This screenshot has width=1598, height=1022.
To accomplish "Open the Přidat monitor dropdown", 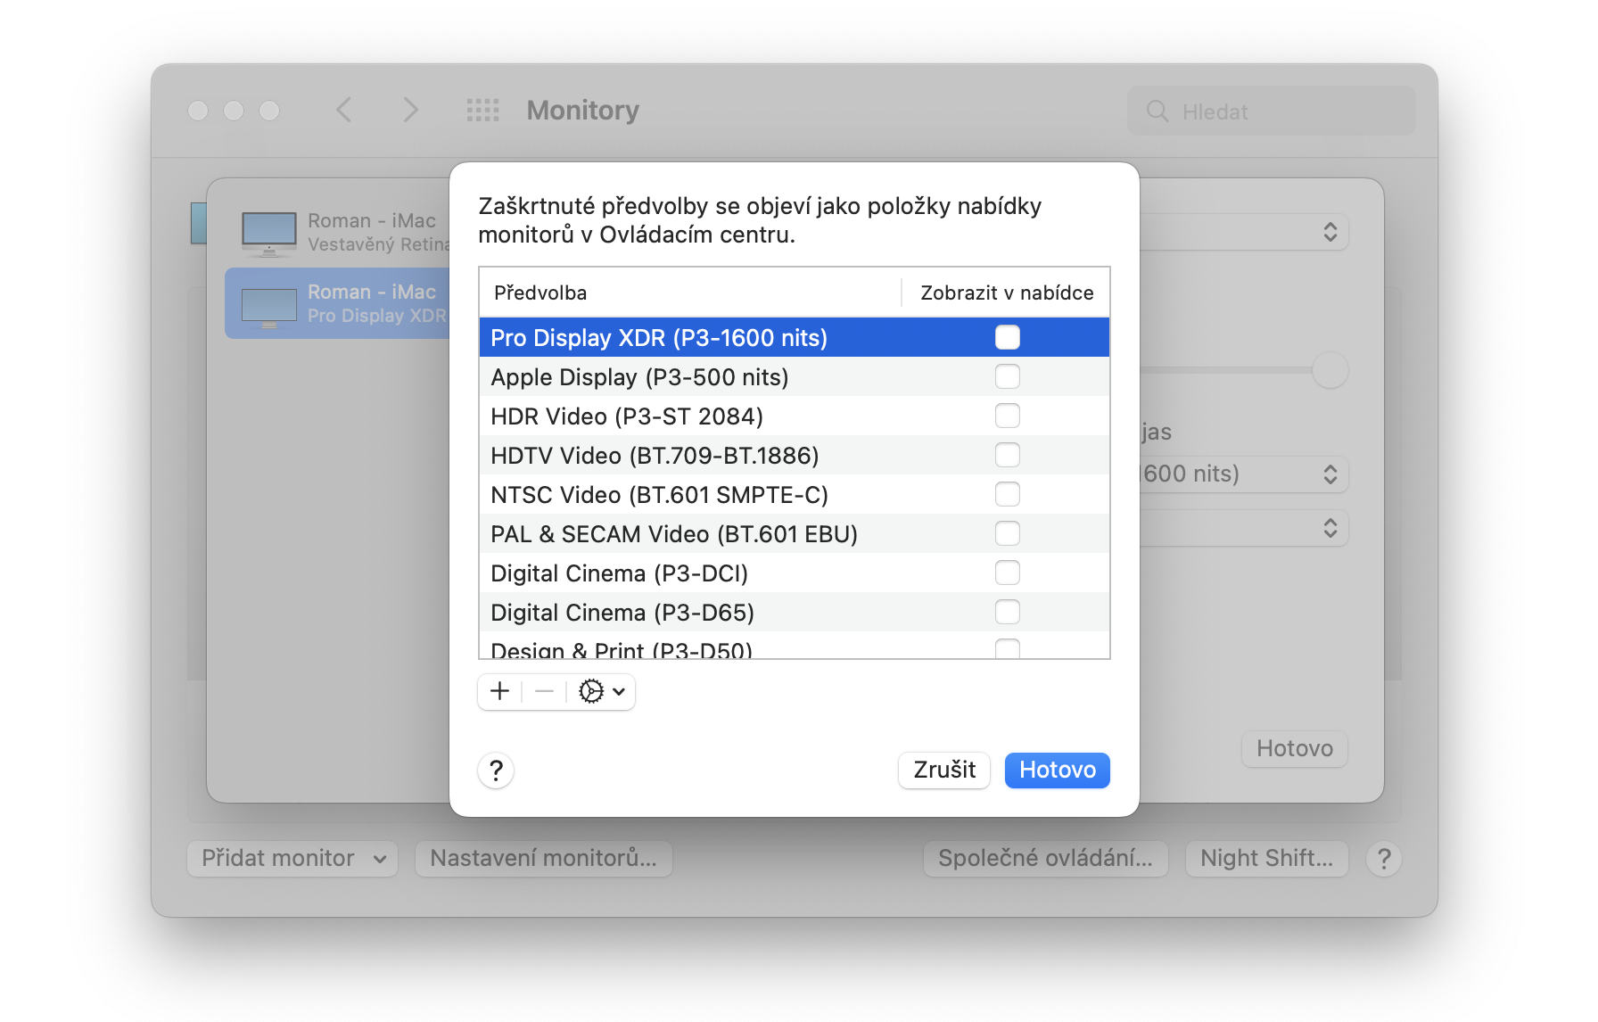I will click(x=292, y=859).
